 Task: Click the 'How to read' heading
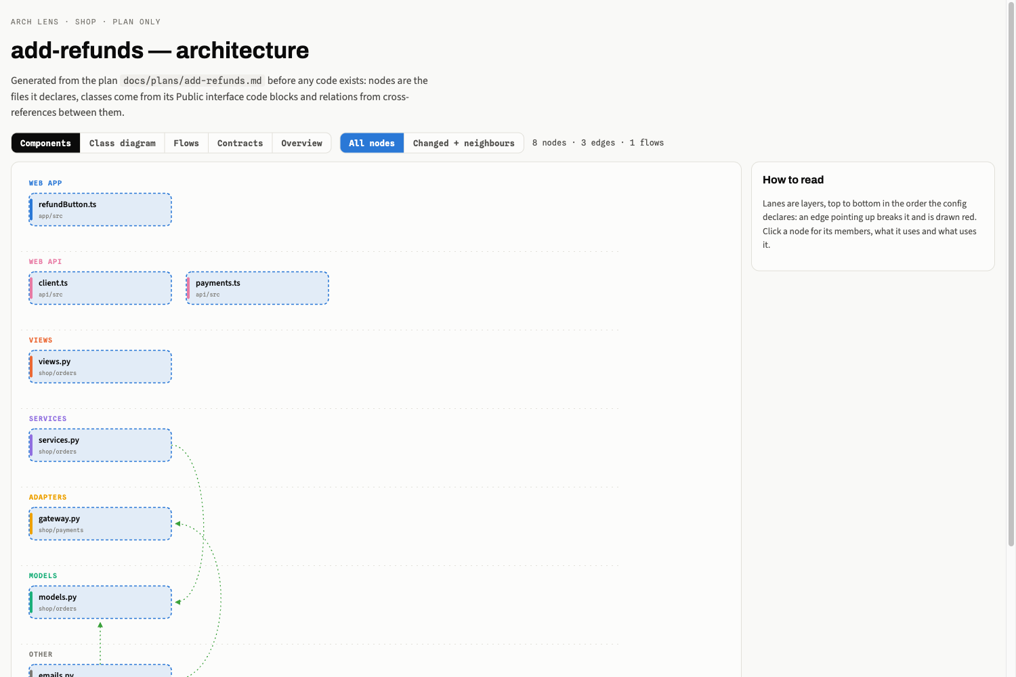(793, 180)
